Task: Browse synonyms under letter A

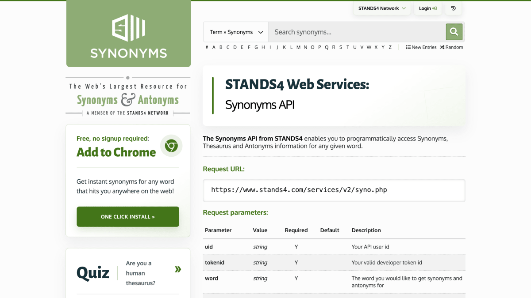Action: pos(214,47)
